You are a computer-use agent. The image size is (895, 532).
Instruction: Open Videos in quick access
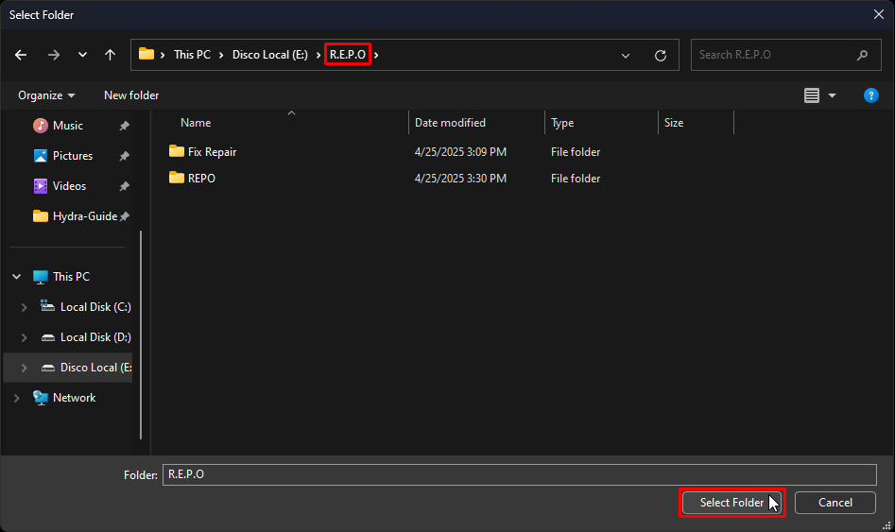[x=69, y=186]
